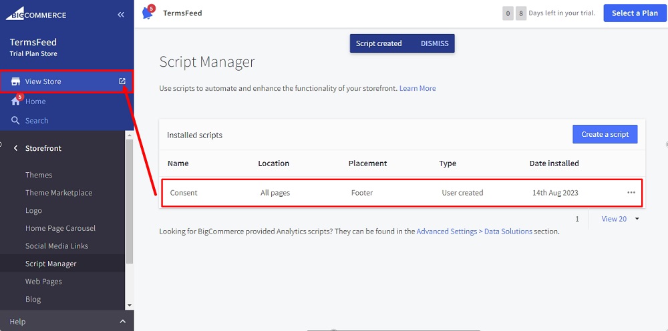Click the Type column header
Viewport: 668px width, 331px height.
[x=448, y=163]
